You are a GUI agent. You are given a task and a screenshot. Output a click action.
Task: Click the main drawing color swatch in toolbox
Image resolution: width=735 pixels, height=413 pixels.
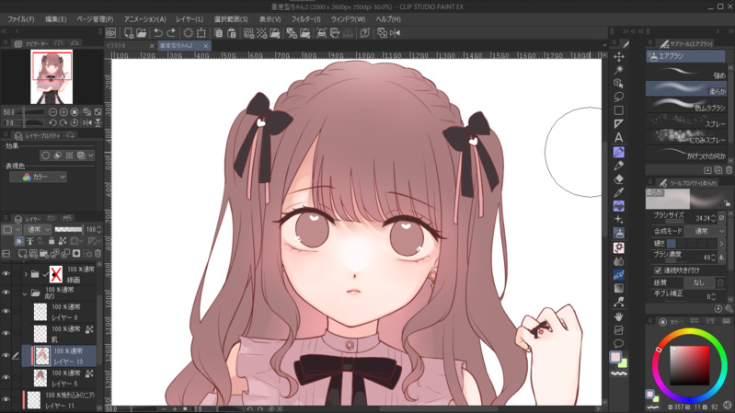click(615, 357)
